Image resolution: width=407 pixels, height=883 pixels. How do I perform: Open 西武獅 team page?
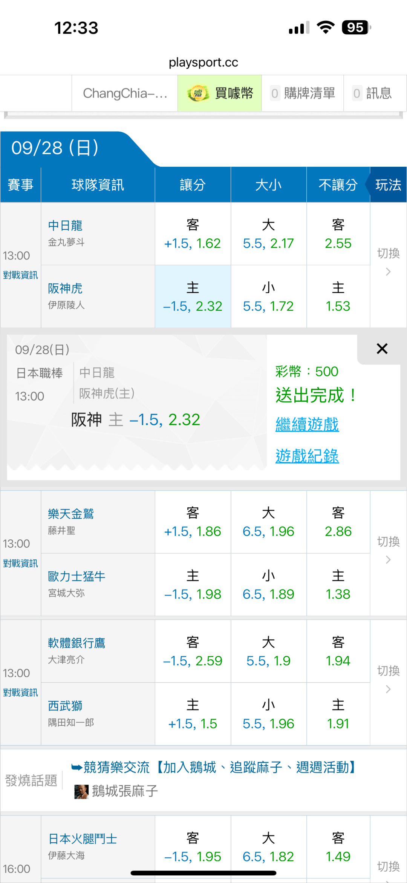click(x=65, y=706)
